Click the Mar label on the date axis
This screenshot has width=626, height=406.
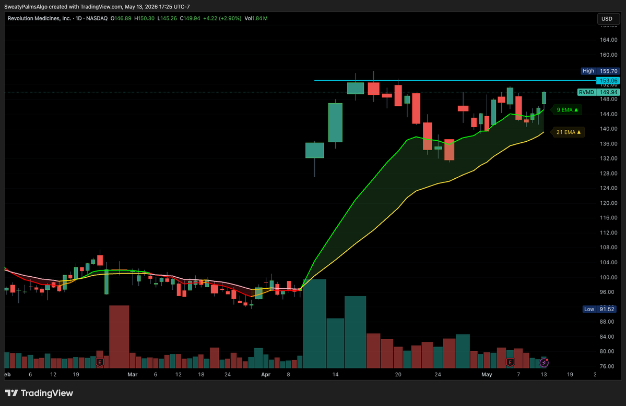132,375
